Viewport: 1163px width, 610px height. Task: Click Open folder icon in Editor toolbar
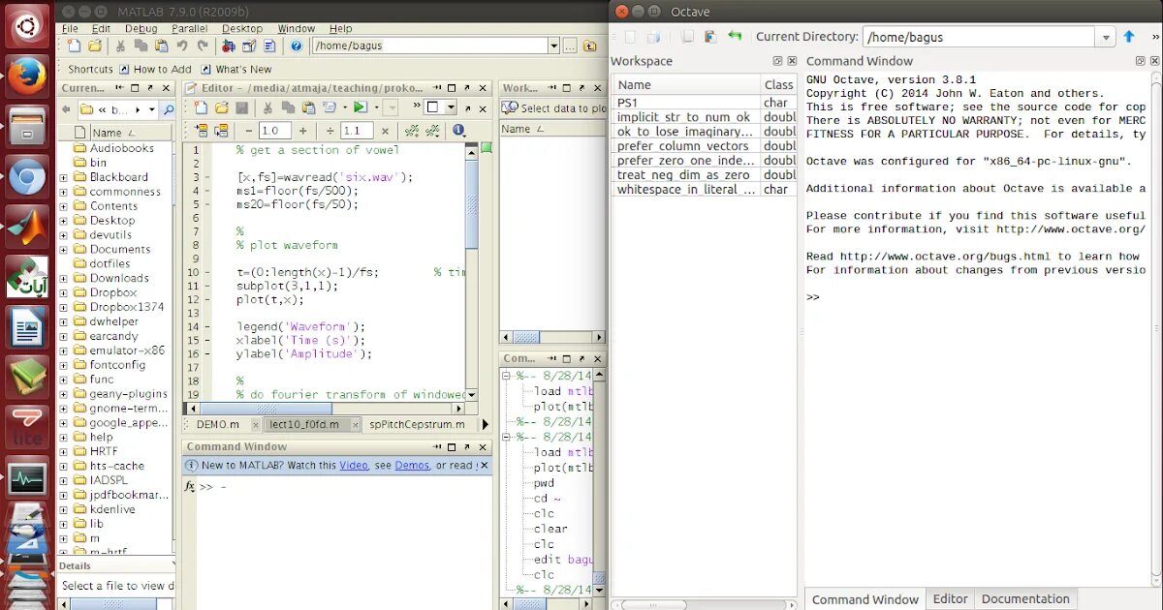(x=221, y=107)
